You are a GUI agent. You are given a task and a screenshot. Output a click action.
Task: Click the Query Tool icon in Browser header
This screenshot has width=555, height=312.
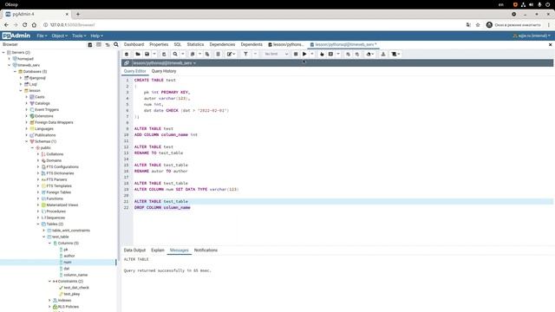[x=90, y=44]
